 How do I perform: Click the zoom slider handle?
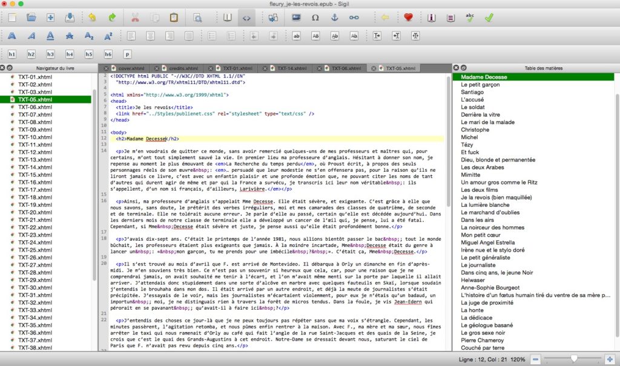click(574, 359)
